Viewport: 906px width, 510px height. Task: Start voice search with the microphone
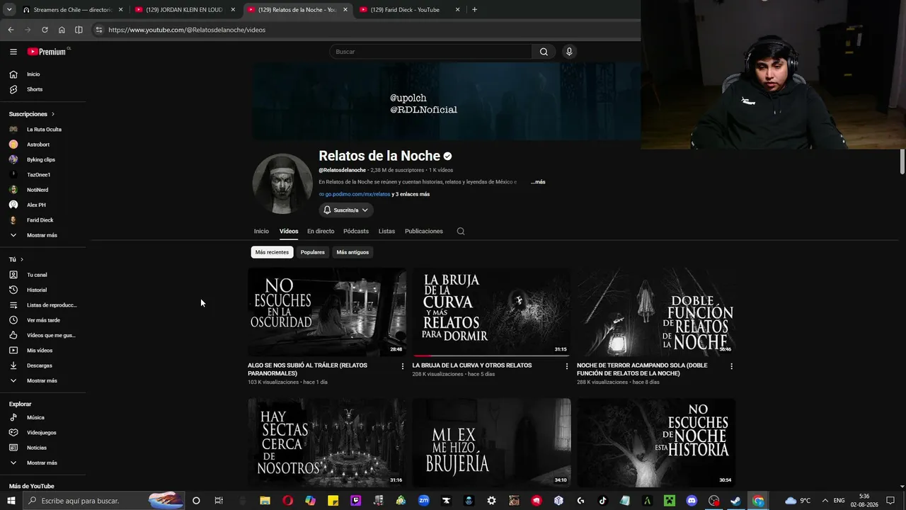[568, 52]
